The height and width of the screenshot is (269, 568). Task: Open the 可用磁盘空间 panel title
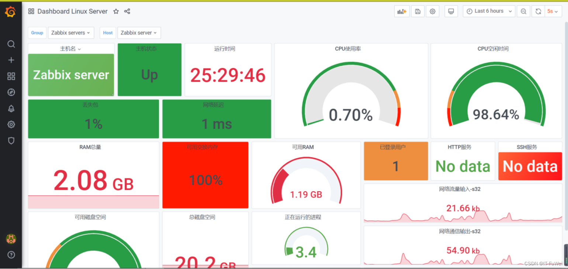(90, 217)
